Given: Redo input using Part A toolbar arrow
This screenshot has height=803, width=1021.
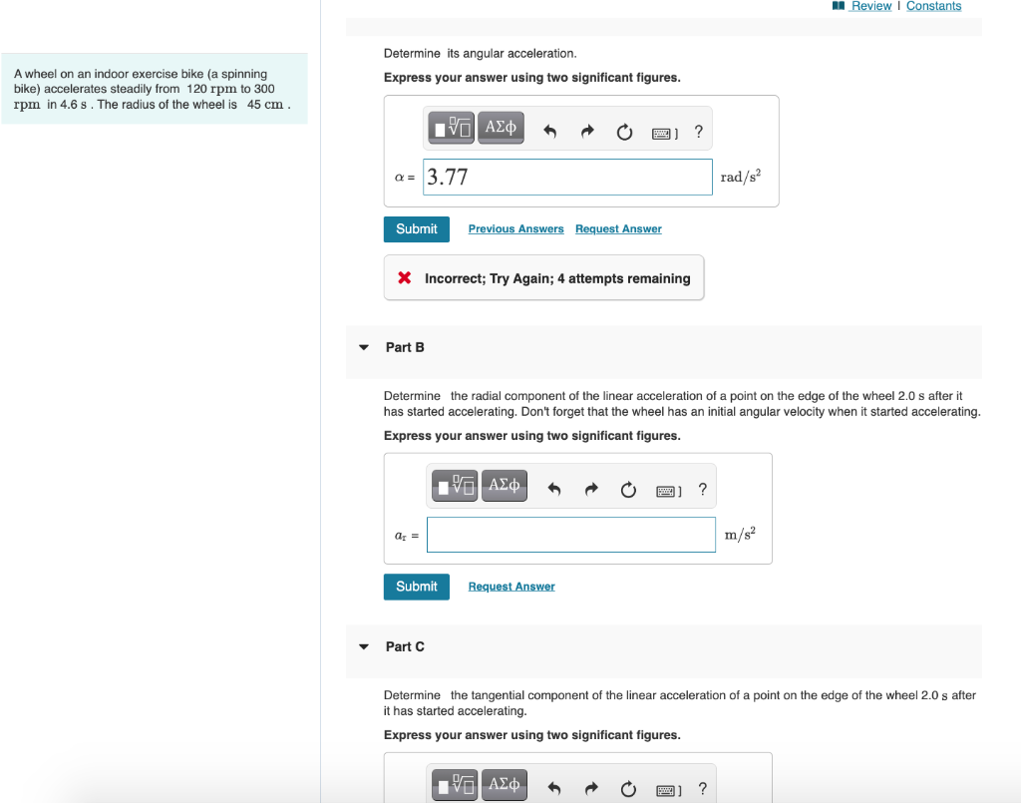Looking at the screenshot, I should pyautogui.click(x=586, y=130).
